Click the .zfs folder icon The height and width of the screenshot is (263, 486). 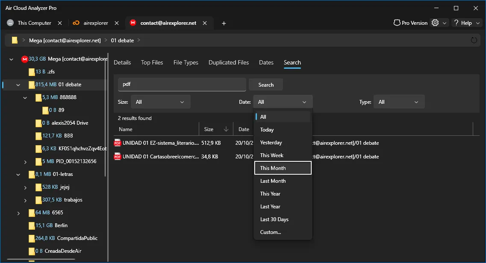click(31, 72)
